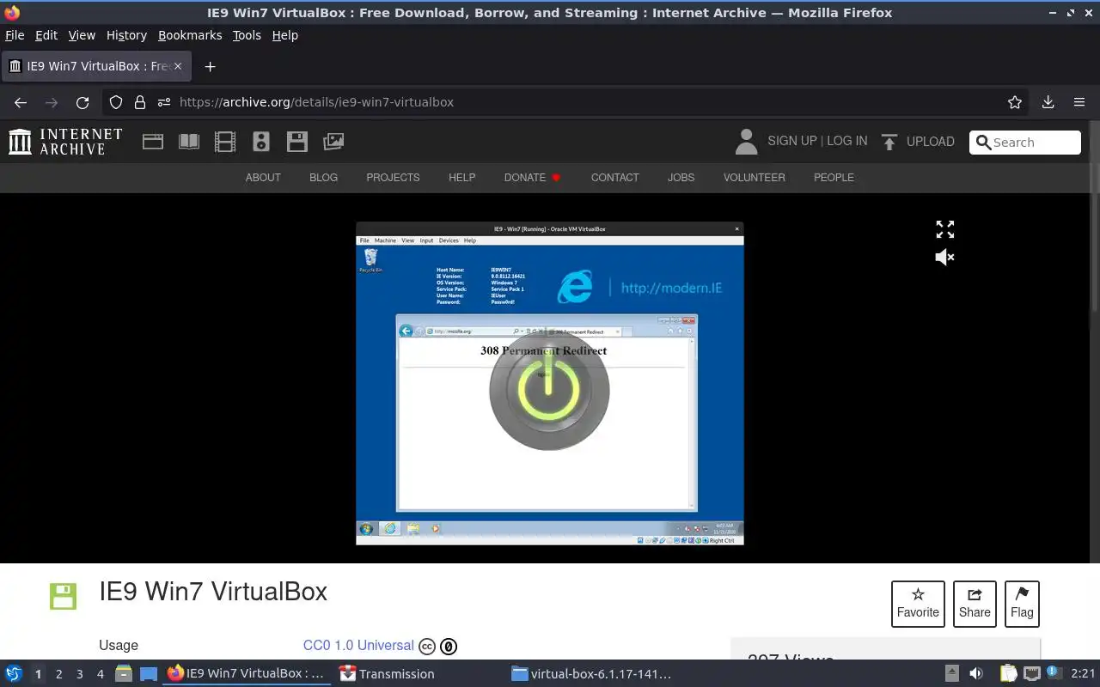The height and width of the screenshot is (687, 1100).
Task: Click the network tray icon
Action: coord(1031,674)
